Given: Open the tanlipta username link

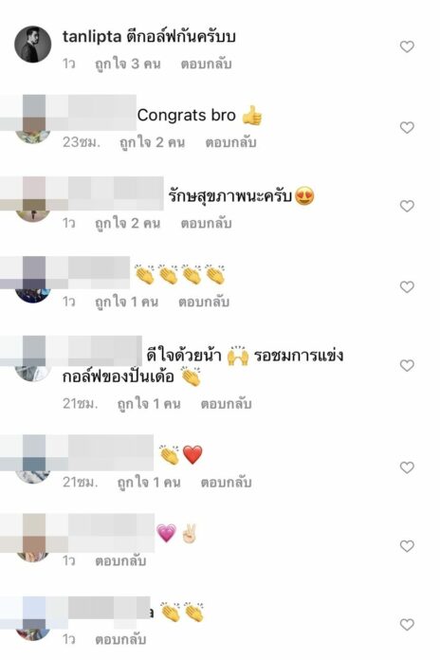Looking at the screenshot, I should coord(92,37).
